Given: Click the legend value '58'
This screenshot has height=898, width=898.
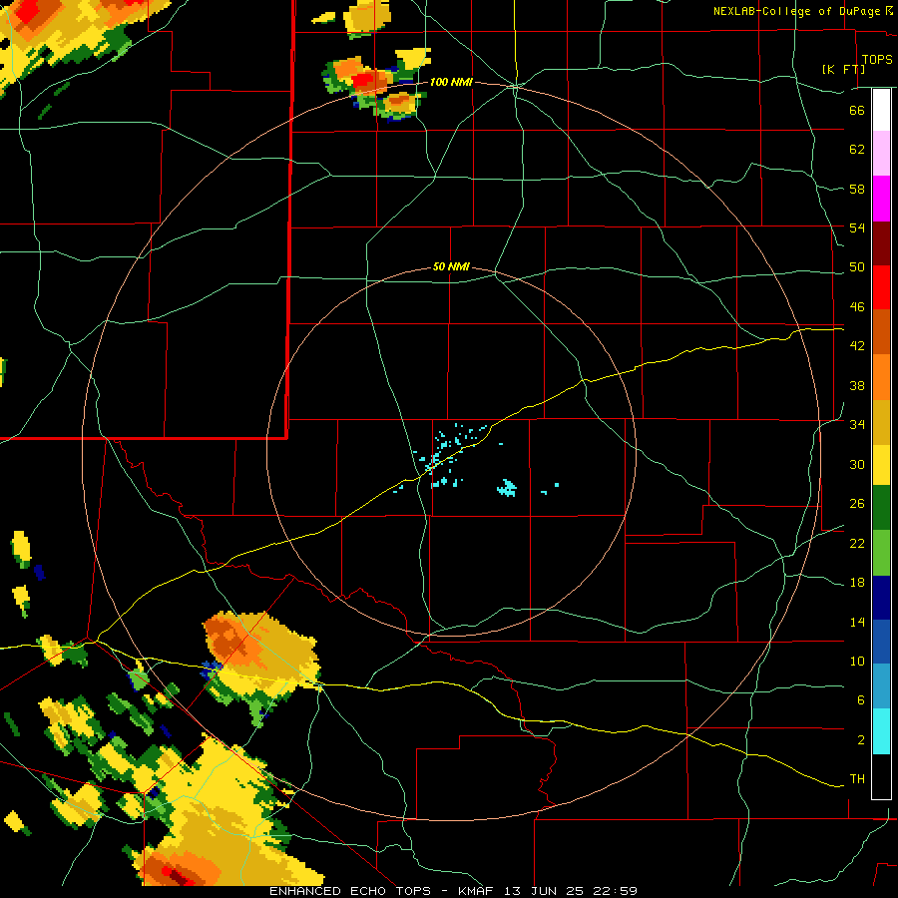Looking at the screenshot, I should [857, 189].
